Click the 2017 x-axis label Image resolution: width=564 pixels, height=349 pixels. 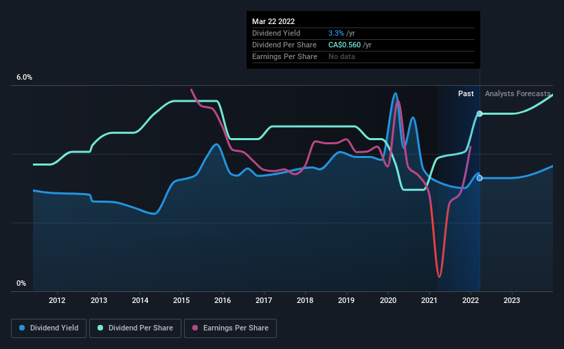coord(264,300)
